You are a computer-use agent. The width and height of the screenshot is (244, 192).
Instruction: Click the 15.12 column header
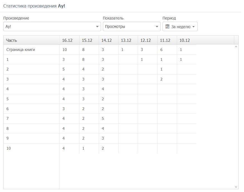coord(87,40)
